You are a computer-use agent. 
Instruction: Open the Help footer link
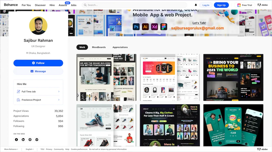67,149
